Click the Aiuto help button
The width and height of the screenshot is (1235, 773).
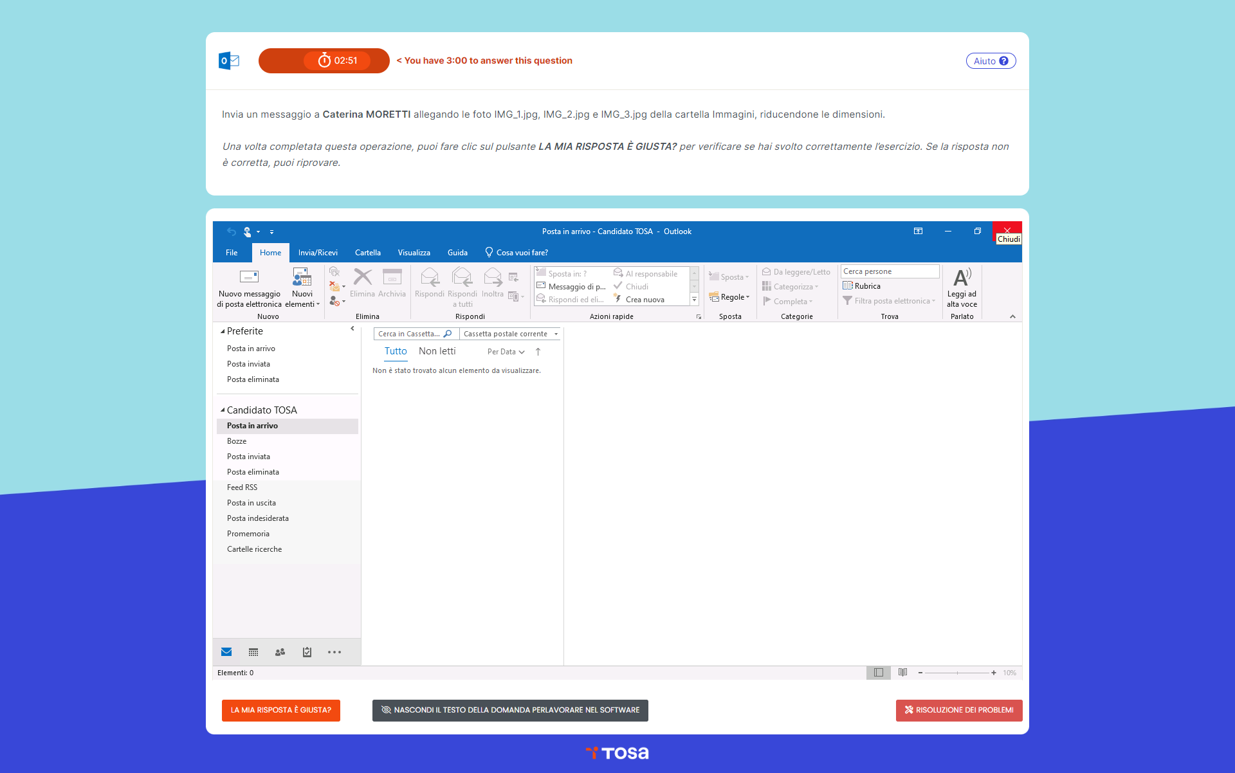pyautogui.click(x=991, y=61)
